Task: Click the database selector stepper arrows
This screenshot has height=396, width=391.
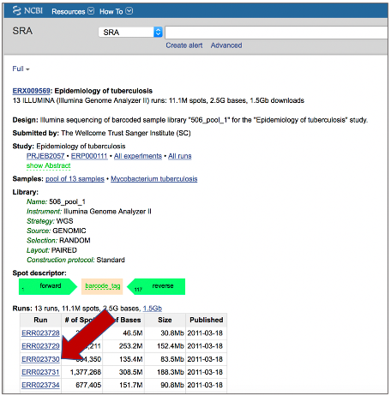Action: point(158,32)
